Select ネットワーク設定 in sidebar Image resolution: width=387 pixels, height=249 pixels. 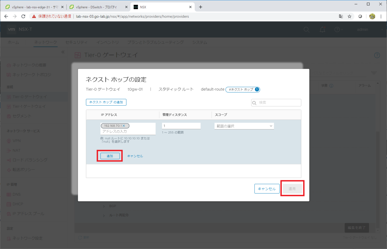pyautogui.click(x=27, y=238)
